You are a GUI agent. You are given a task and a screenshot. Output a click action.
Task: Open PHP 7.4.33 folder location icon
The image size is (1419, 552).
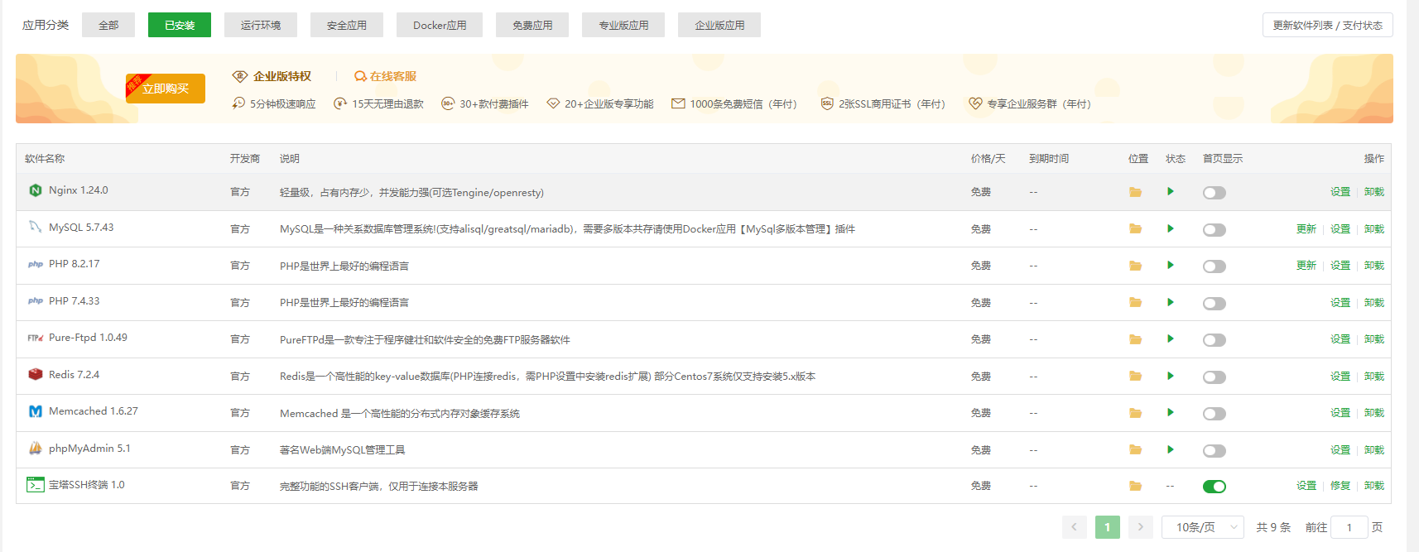point(1135,303)
